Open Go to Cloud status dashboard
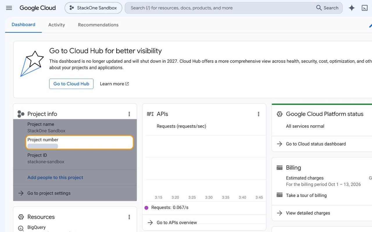Viewport: 372px width, 232px height. tap(316, 144)
